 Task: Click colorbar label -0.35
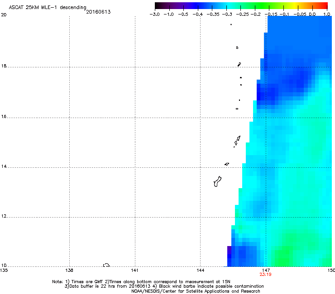[x=213, y=14]
